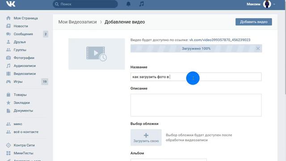Click the grid icon beside МиниТесты
Screen dimensions: 286x161
pos(8,153)
